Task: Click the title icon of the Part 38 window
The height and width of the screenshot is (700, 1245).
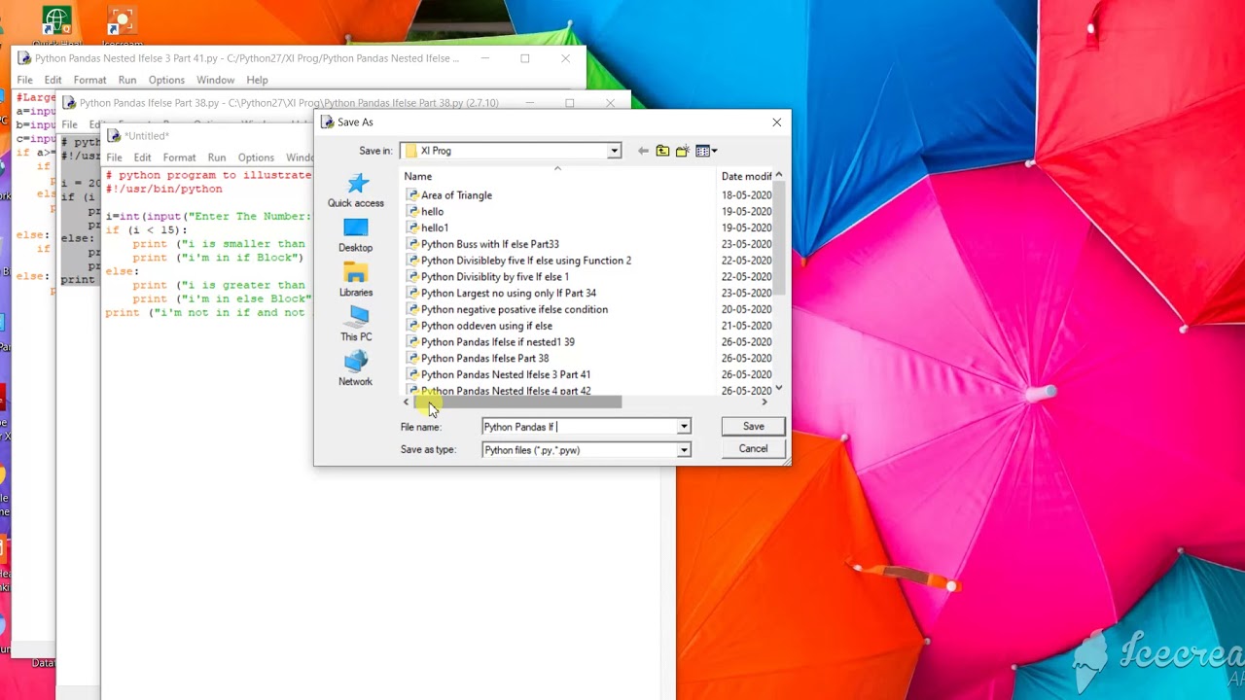Action: pyautogui.click(x=70, y=103)
